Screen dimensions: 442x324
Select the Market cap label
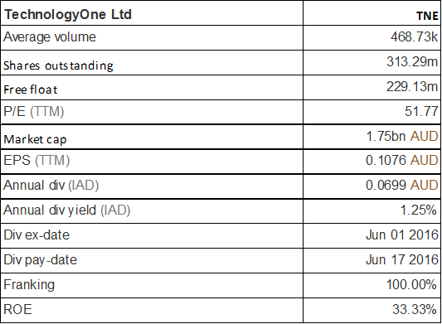coord(35,139)
